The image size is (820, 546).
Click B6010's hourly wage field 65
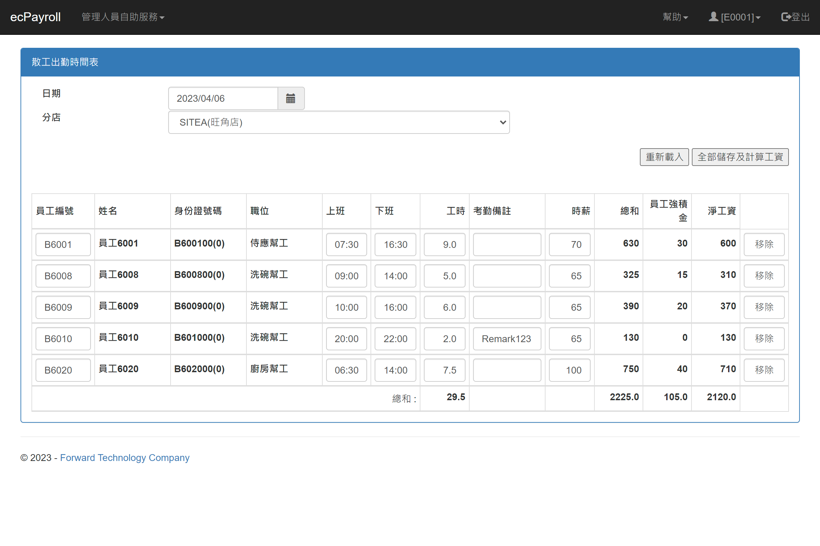coord(569,338)
